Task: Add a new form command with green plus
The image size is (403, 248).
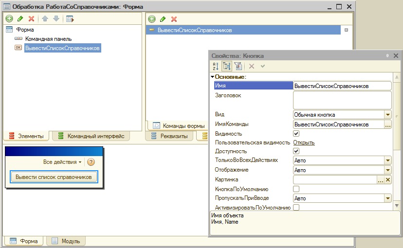Action: point(152,19)
